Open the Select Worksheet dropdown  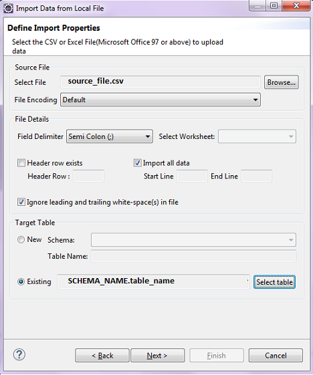pos(257,136)
